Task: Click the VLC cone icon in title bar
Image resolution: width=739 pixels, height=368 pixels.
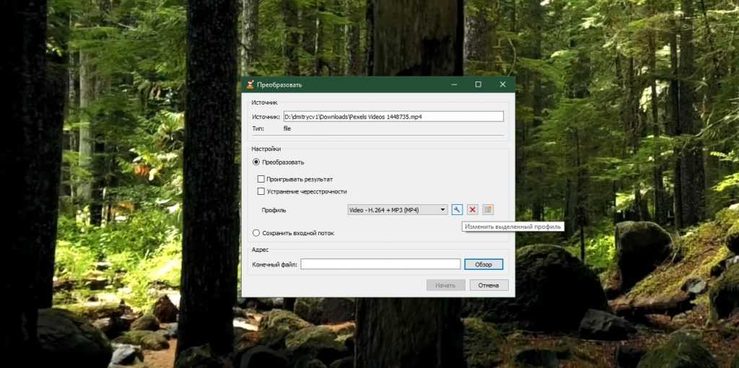Action: point(250,84)
